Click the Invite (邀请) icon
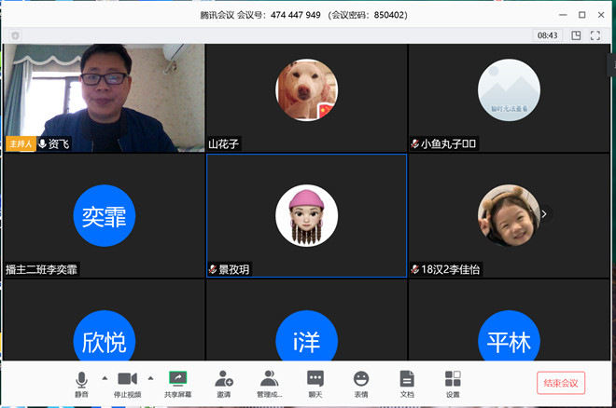Image resolution: width=616 pixels, height=408 pixels. (x=224, y=383)
